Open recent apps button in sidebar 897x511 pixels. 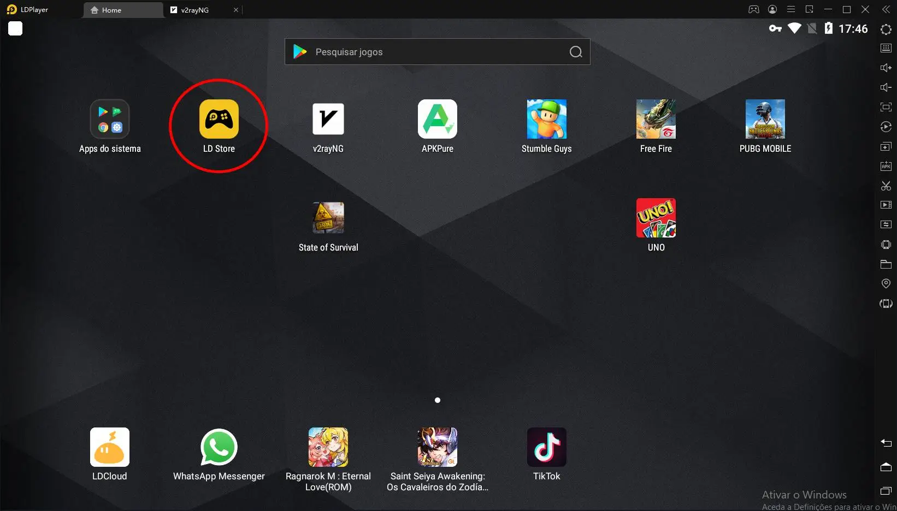click(x=886, y=491)
